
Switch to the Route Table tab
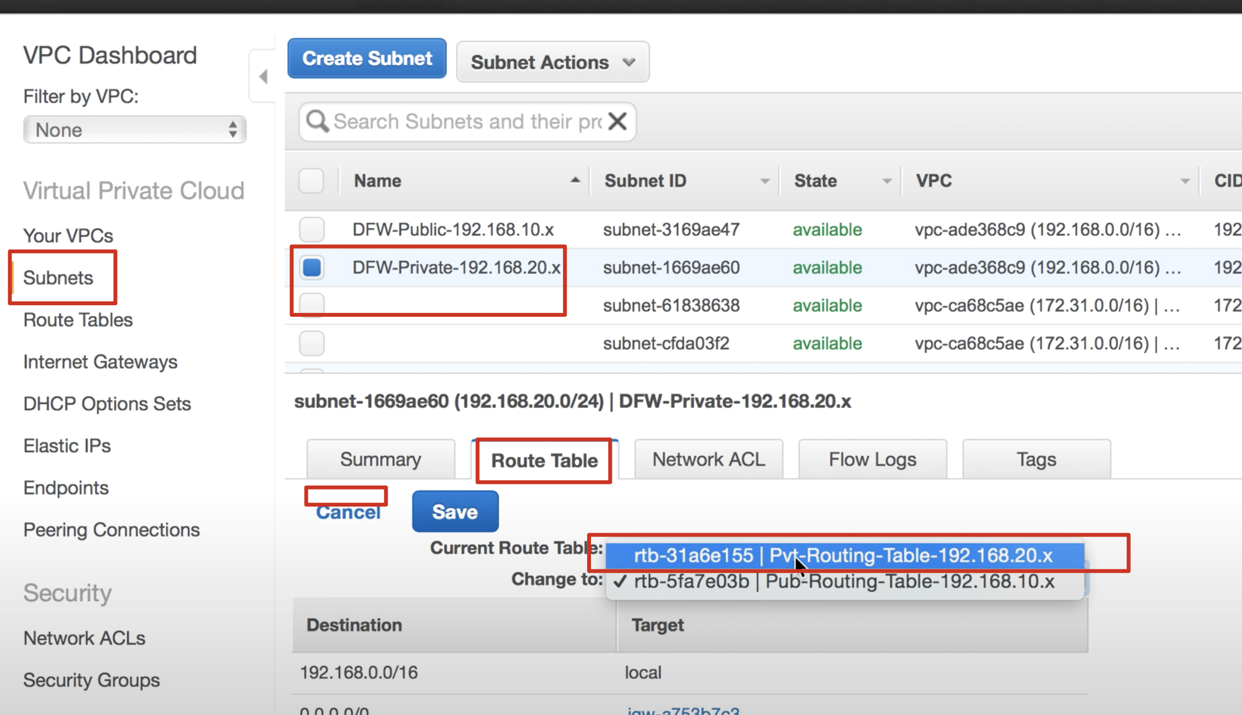(545, 460)
